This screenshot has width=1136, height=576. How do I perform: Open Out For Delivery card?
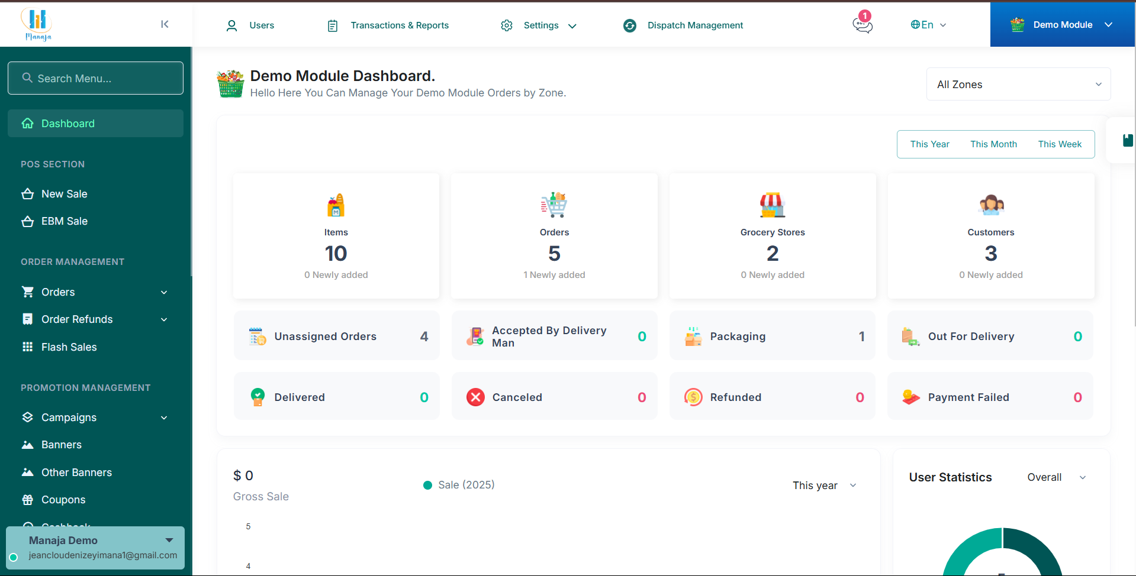pyautogui.click(x=990, y=336)
